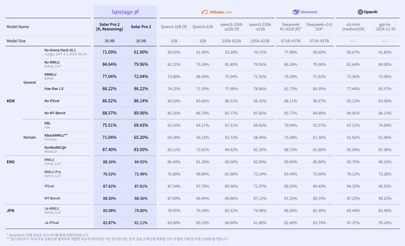Image resolution: width=405 pixels, height=246 pixels.
Task: Select the Solar Pro 2 [R, Reasoning] column header
Action: (109, 27)
